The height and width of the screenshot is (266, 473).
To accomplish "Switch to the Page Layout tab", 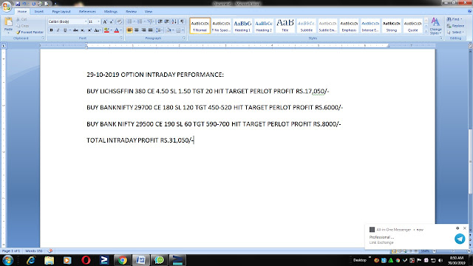I will [x=61, y=12].
